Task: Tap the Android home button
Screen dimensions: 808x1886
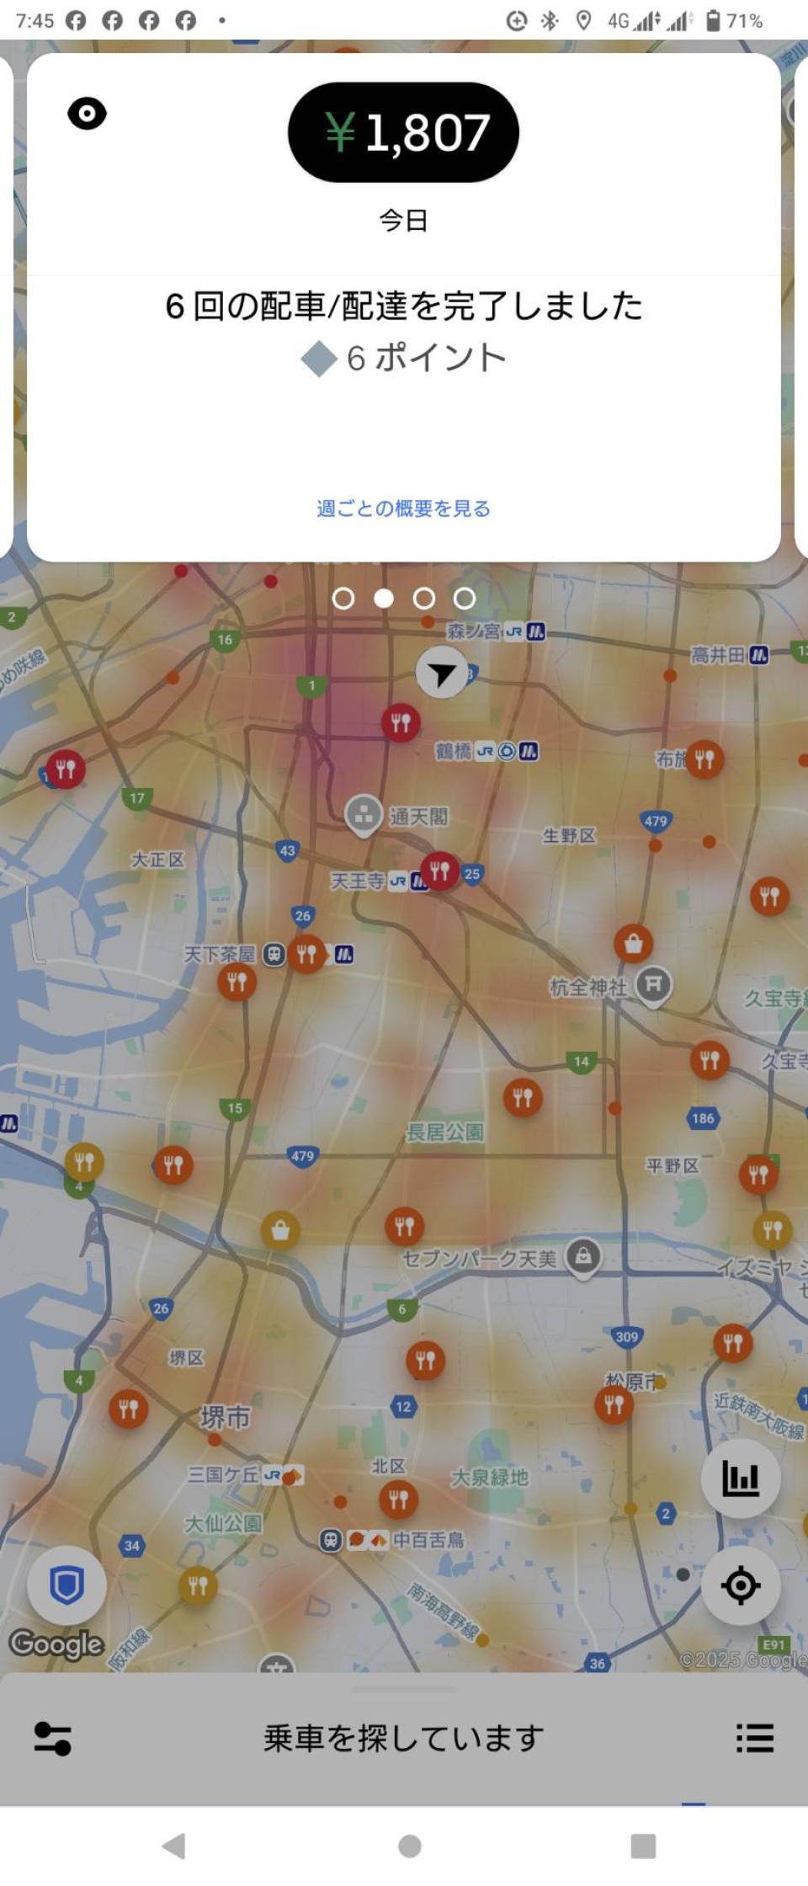Action: pos(410,1846)
